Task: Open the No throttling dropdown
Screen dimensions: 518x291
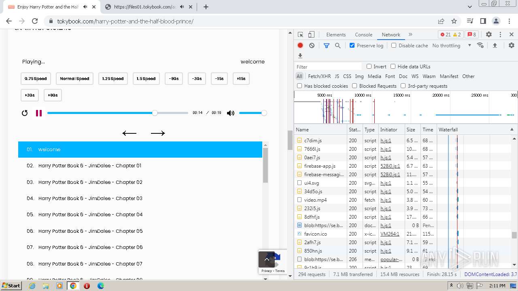Action: click(452, 46)
